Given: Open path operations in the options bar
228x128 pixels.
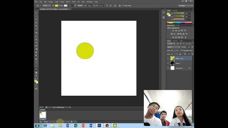Looking at the screenshot, I should pos(107,6).
